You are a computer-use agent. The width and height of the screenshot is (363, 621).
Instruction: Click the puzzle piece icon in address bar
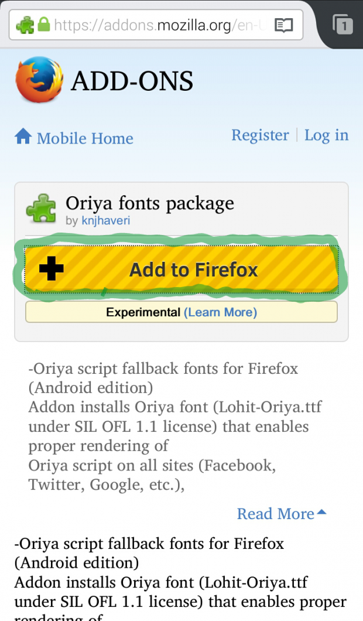pyautogui.click(x=25, y=25)
